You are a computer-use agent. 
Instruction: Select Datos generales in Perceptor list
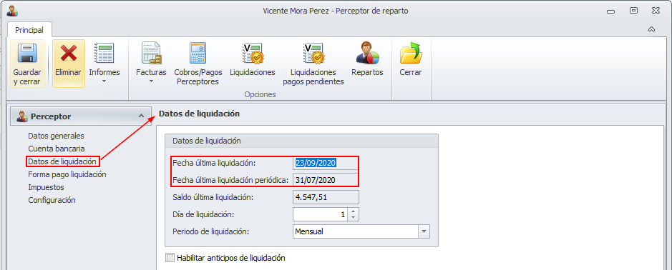(56, 136)
